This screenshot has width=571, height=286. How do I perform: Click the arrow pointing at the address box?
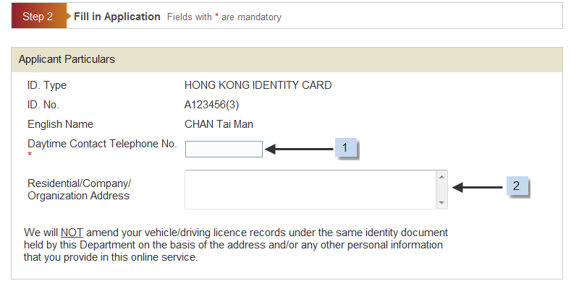(478, 188)
